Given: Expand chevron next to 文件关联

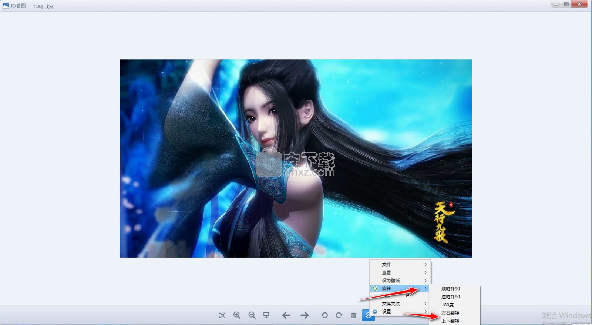Looking at the screenshot, I should (425, 304).
